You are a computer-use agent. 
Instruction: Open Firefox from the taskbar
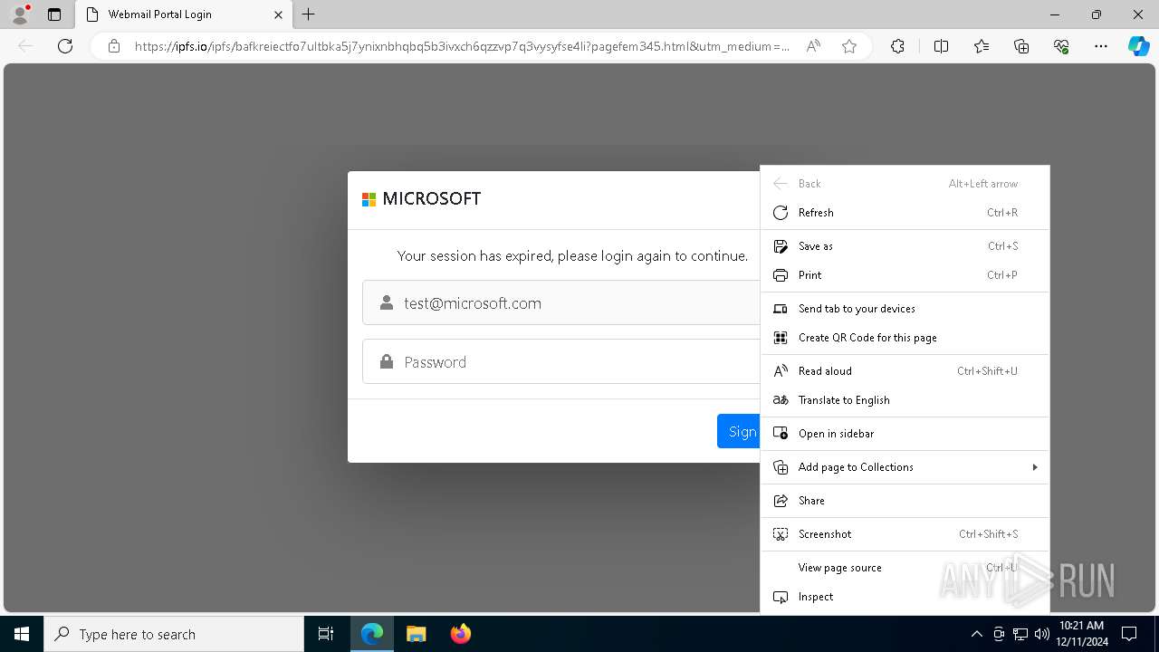pos(460,634)
